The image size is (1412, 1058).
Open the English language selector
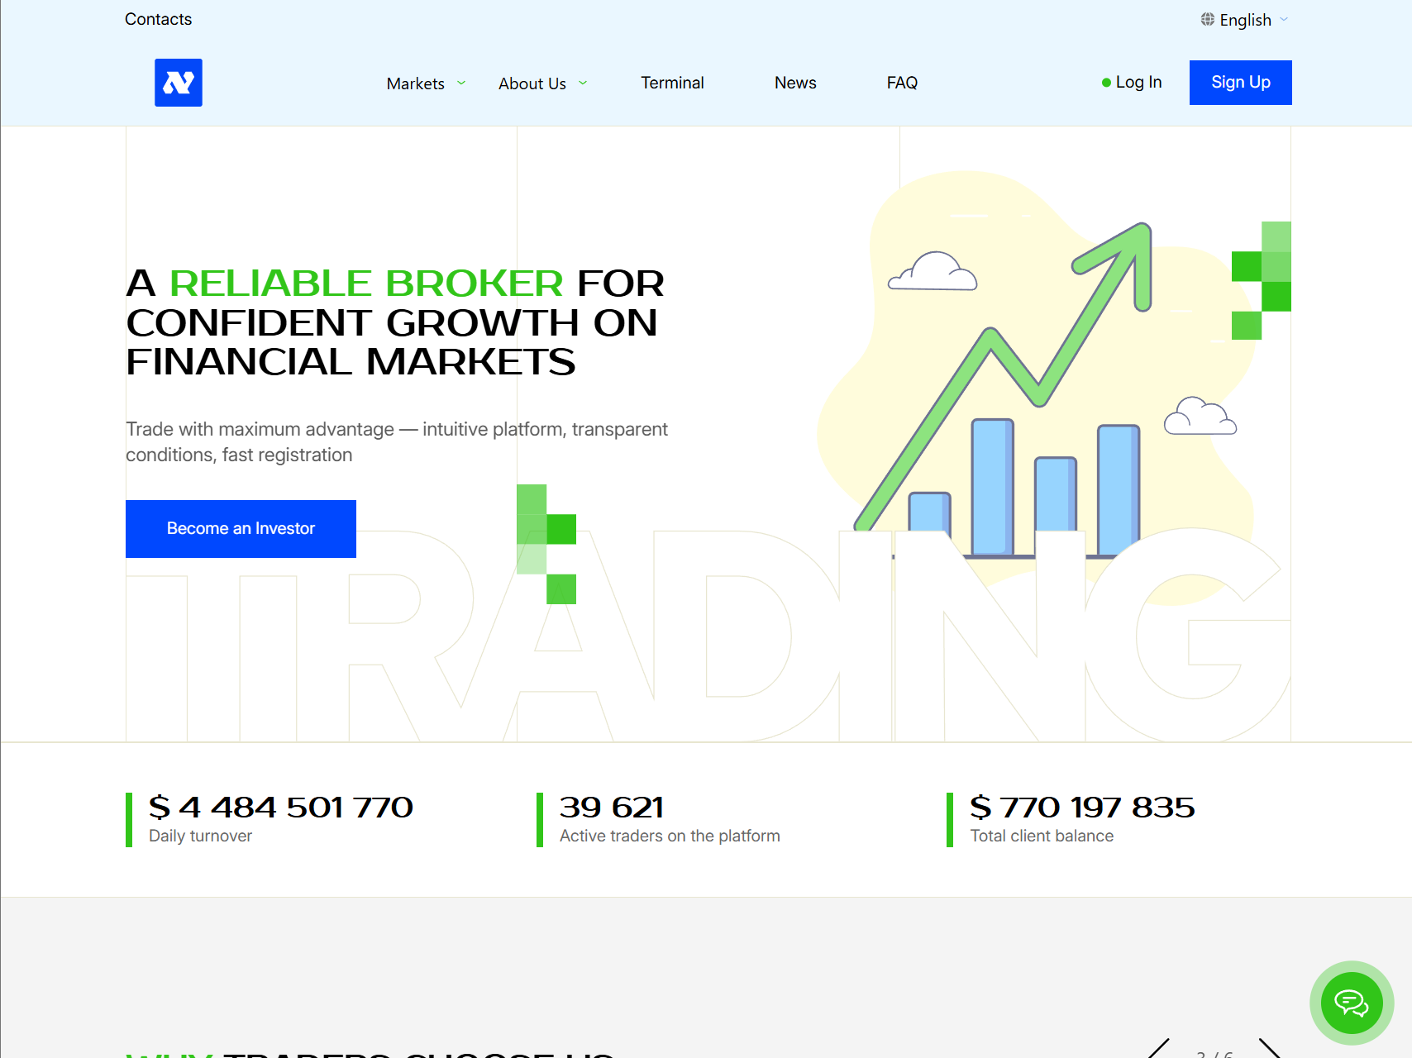tap(1244, 19)
